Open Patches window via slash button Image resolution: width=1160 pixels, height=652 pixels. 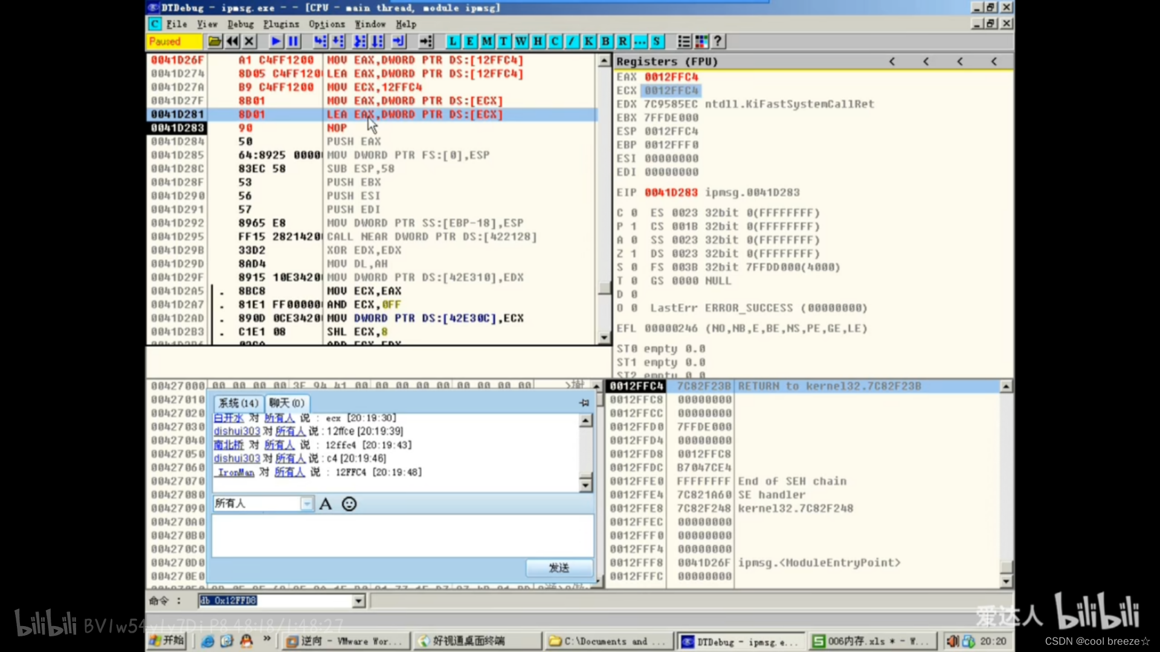[x=572, y=42]
